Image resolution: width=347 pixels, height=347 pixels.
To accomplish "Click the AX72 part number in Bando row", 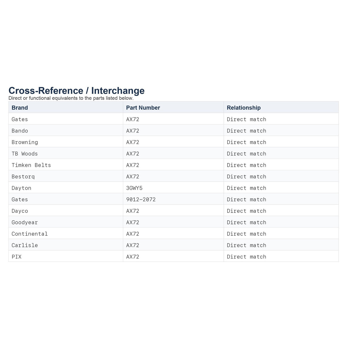I will tap(133, 131).
